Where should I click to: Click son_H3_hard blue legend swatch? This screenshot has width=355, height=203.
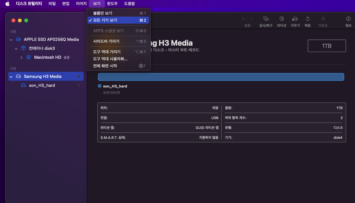click(x=100, y=86)
